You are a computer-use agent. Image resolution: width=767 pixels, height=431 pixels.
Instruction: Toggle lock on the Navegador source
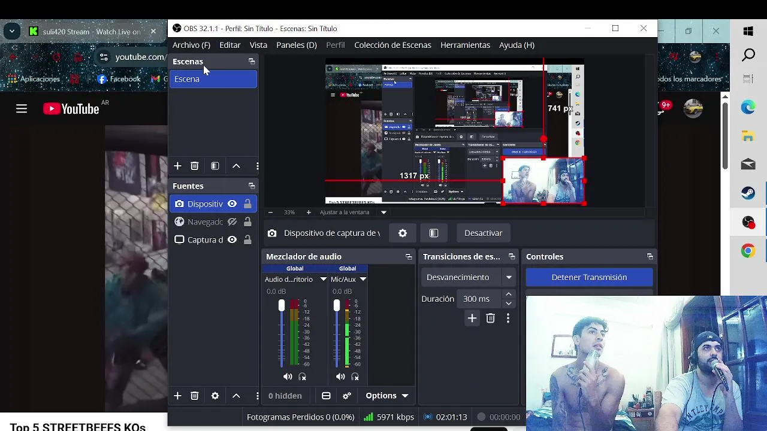[x=247, y=222]
